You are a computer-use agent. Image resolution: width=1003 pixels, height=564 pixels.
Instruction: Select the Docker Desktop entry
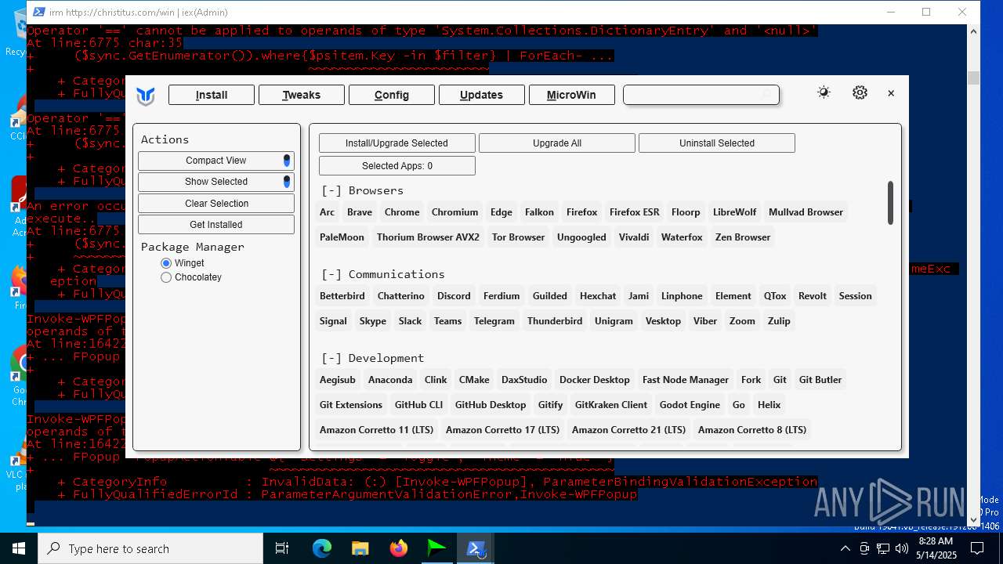point(595,380)
